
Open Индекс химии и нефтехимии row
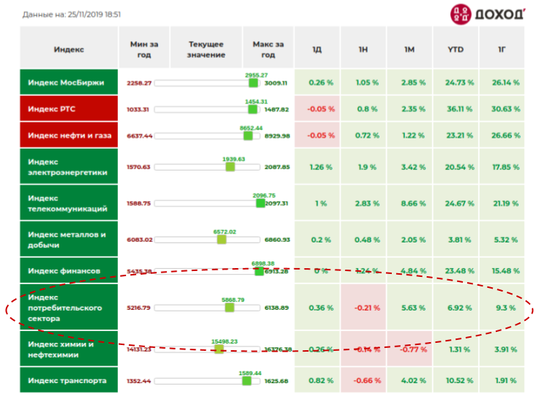[x=69, y=349]
